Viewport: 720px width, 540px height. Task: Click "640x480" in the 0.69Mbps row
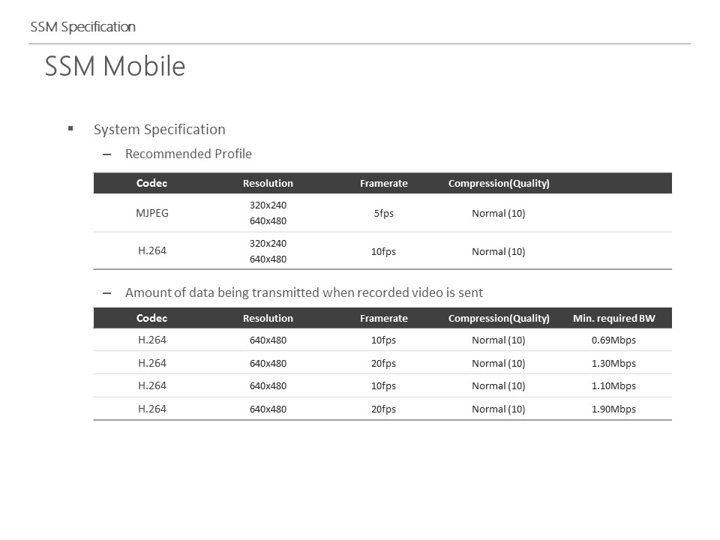pos(268,340)
